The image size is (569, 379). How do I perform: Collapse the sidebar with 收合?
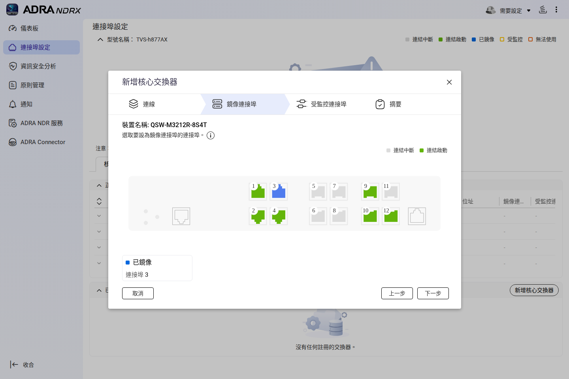click(22, 365)
